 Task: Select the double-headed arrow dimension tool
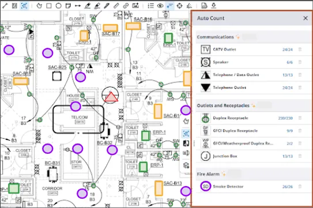(x=78, y=6)
